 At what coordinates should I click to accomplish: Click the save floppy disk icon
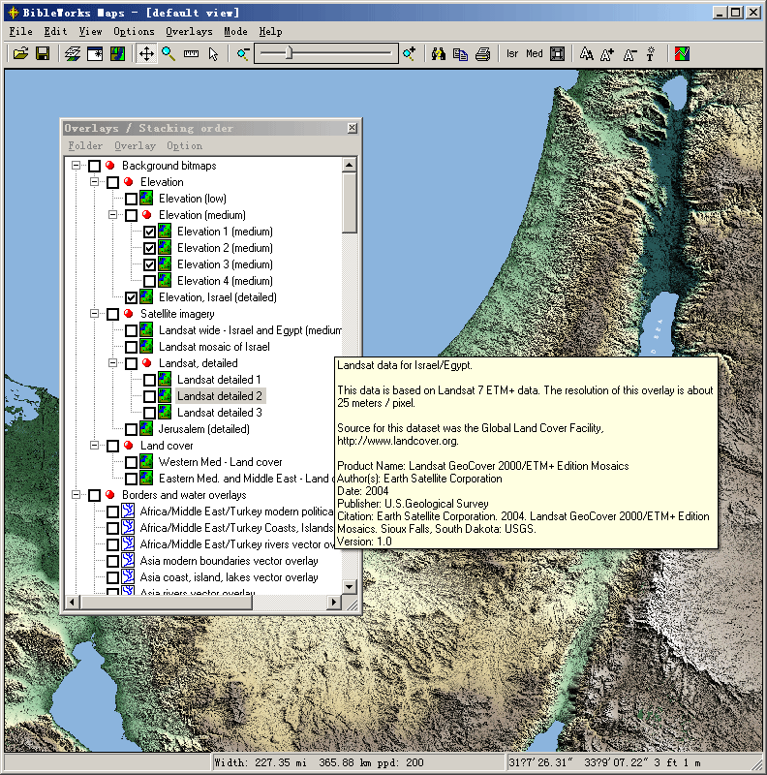click(x=43, y=53)
